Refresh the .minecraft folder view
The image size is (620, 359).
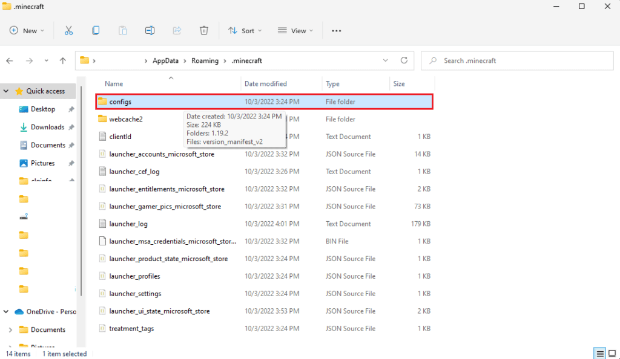(x=404, y=60)
